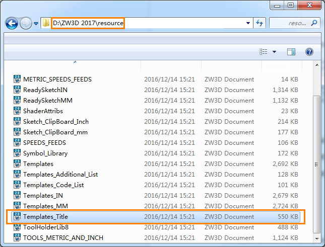Viewport: 325px width, 247px height.
Task: Select the file name METRIC_SPEEDS_FEEDS
Action: (57, 79)
